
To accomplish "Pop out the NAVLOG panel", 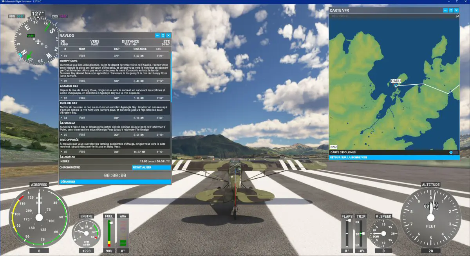I will (x=163, y=36).
